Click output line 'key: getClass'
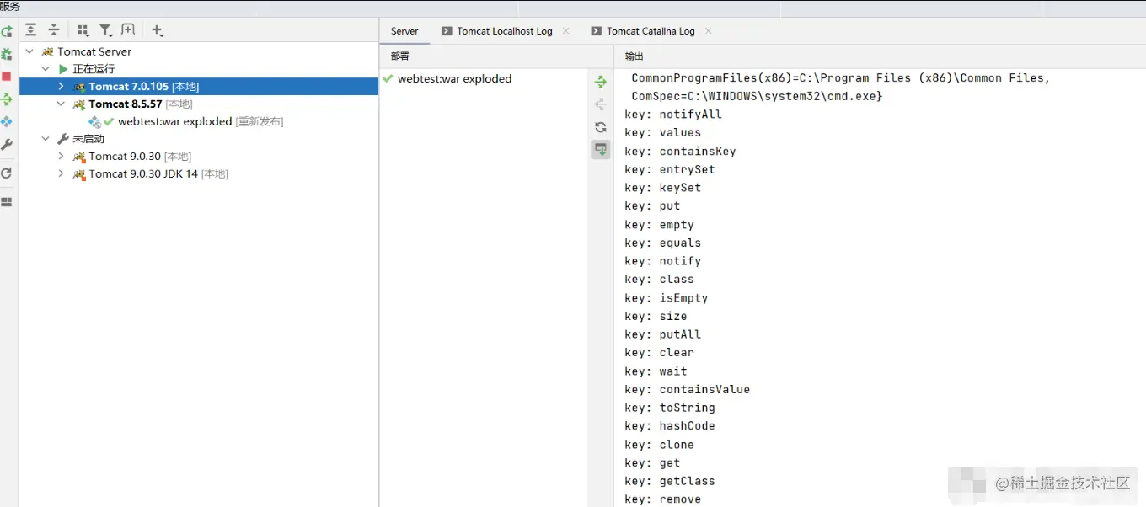Image resolution: width=1146 pixels, height=507 pixels. click(670, 481)
